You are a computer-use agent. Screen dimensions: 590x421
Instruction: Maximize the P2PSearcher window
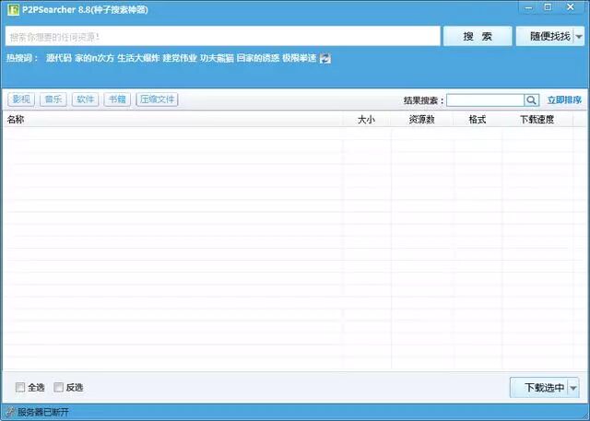(x=548, y=7)
